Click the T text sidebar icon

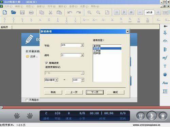pos(165,66)
